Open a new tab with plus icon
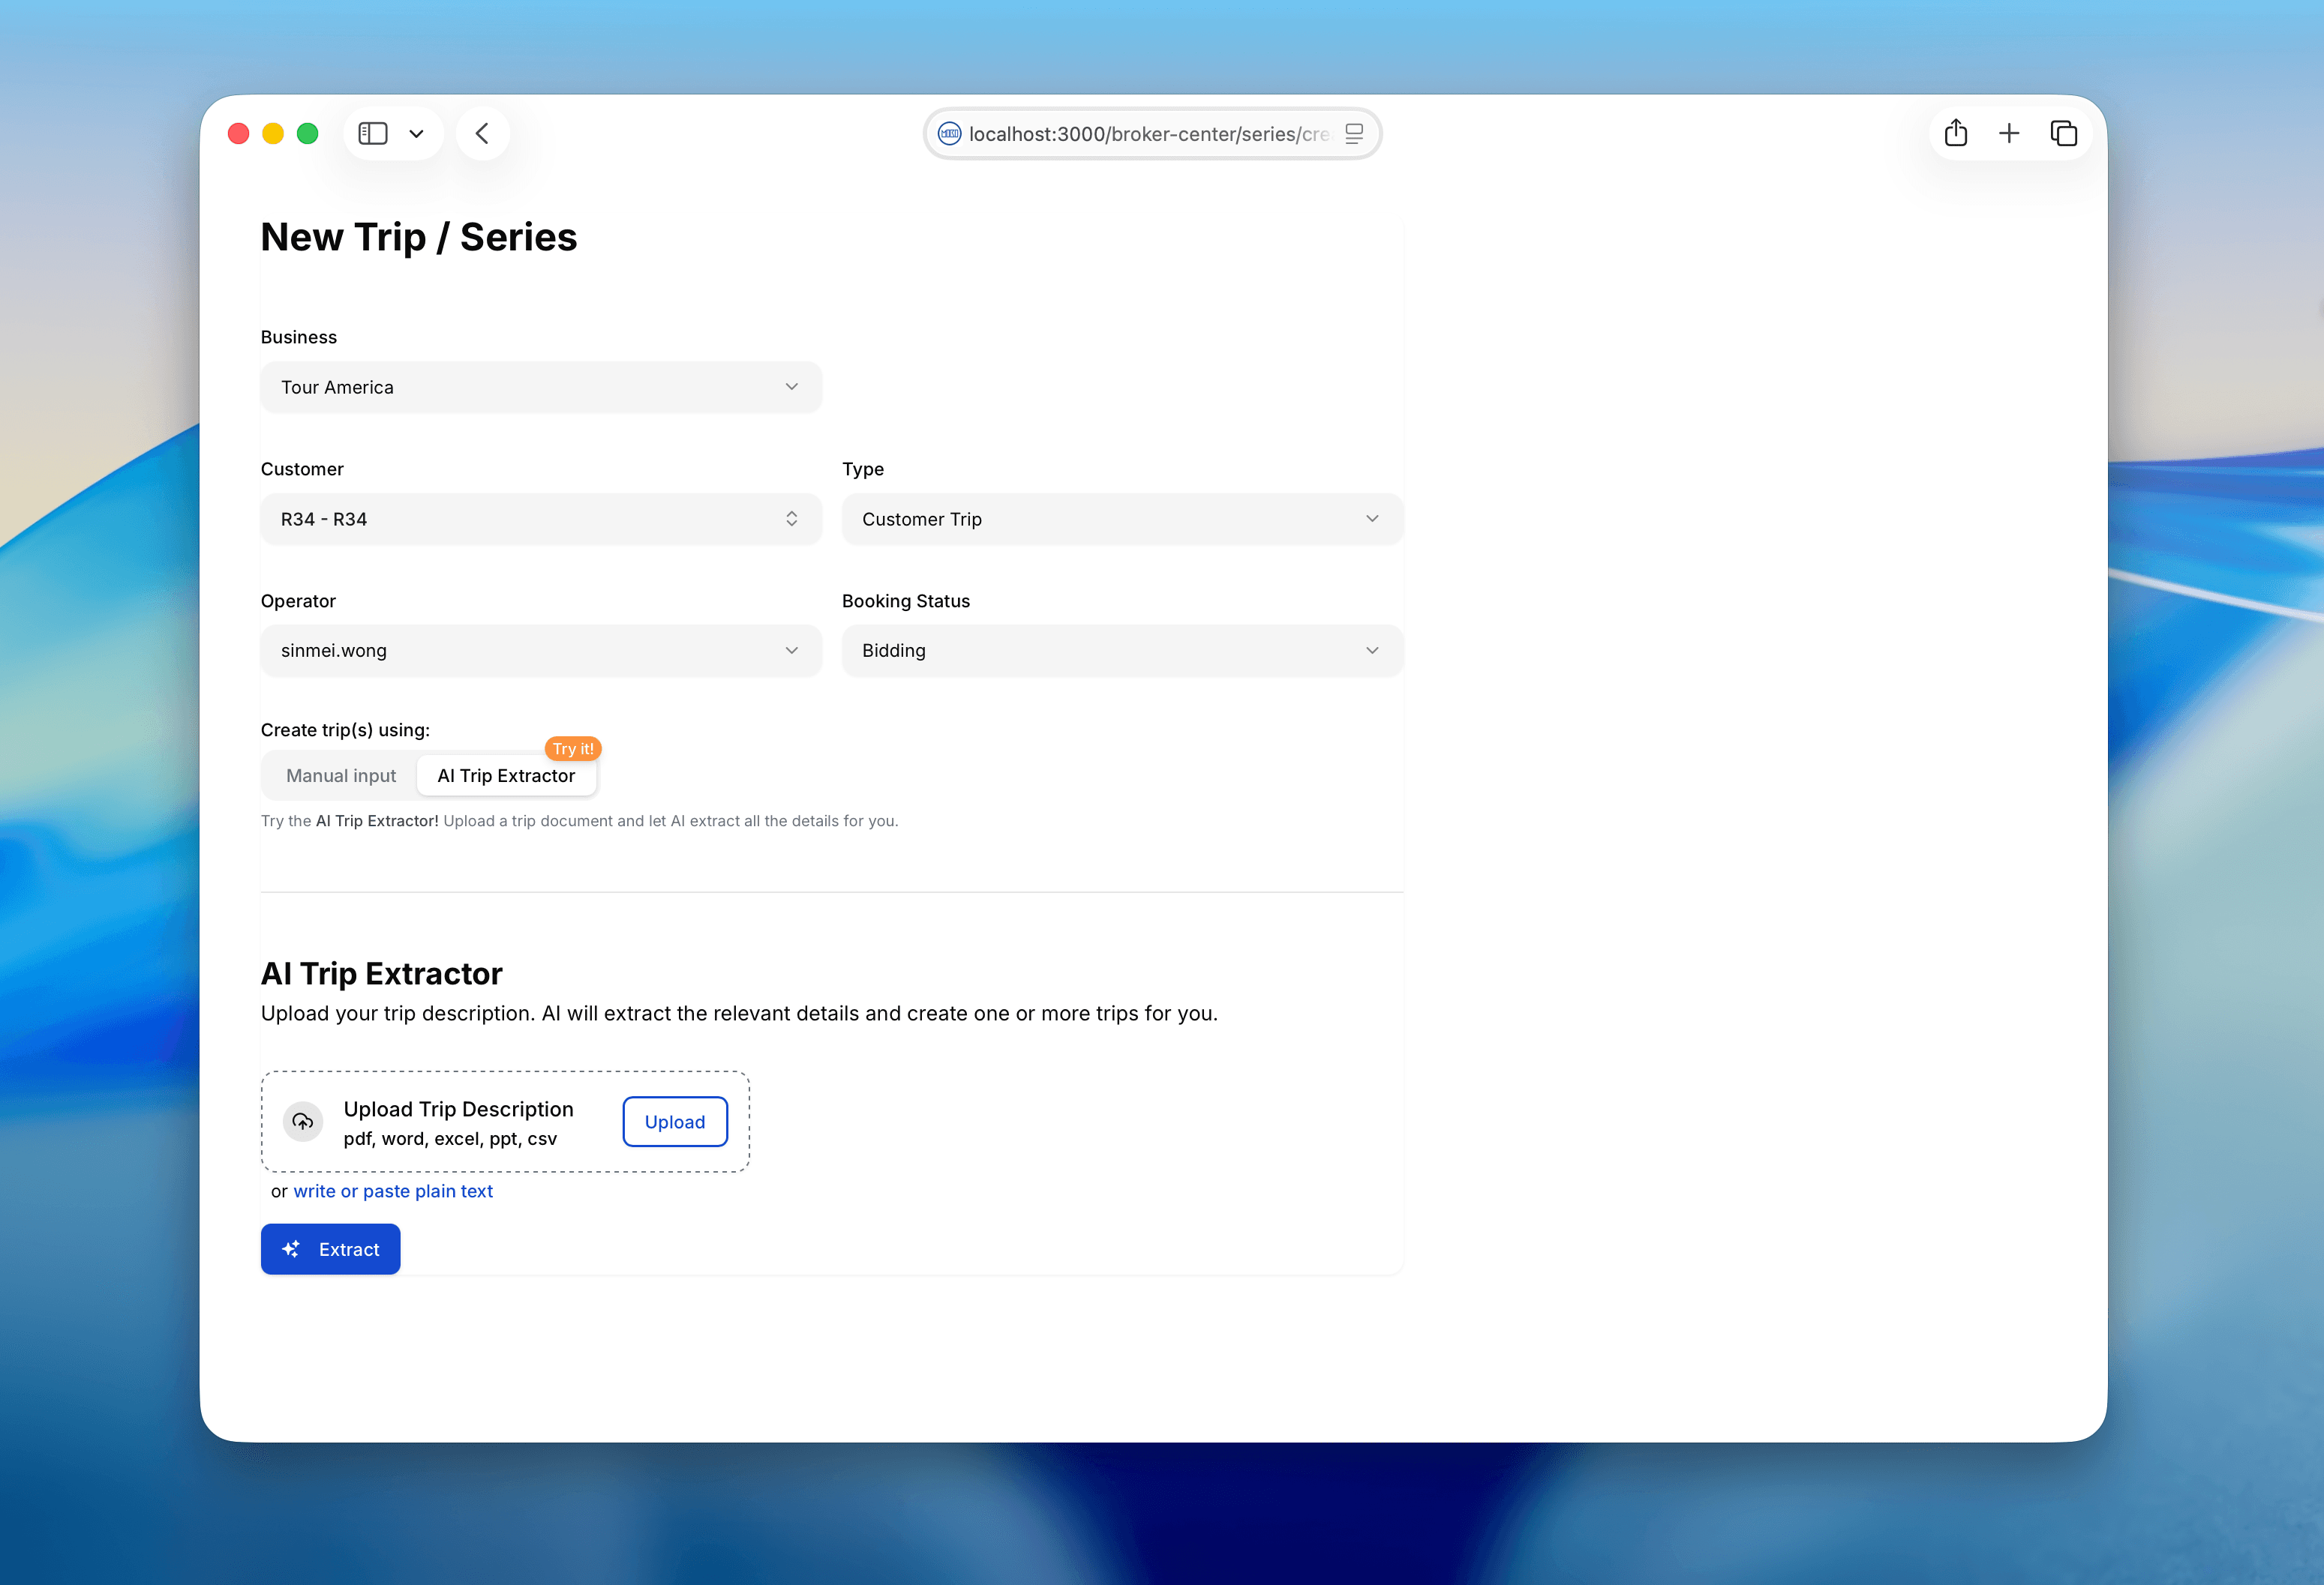This screenshot has width=2324, height=1585. pos(2009,133)
